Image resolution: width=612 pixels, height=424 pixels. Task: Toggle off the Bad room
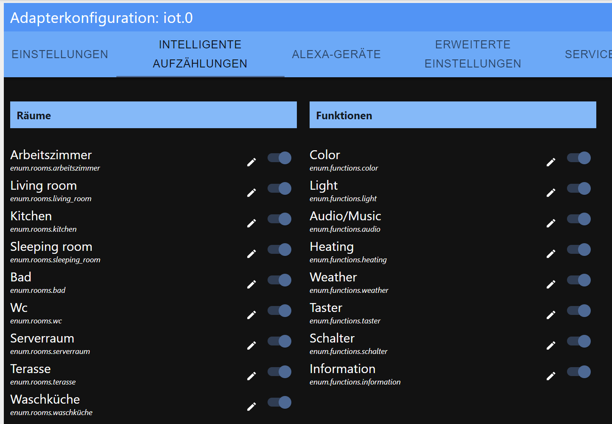[279, 280]
